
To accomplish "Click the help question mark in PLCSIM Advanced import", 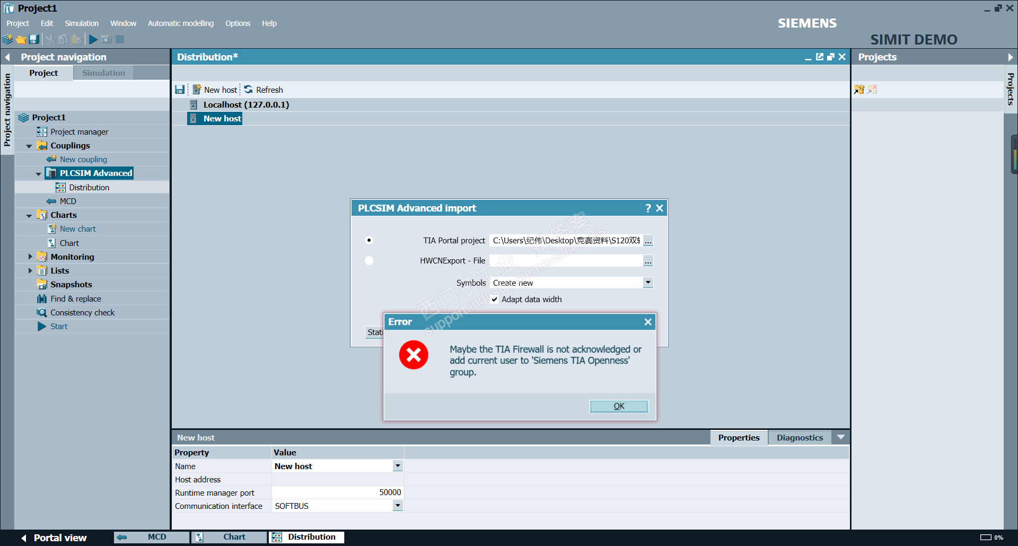I will coord(648,208).
